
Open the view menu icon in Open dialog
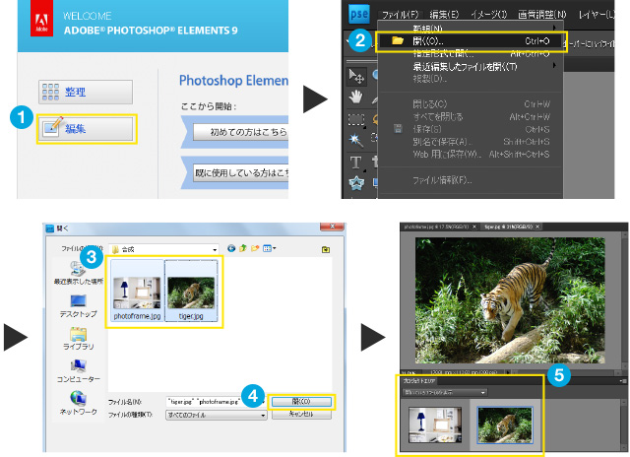[269, 248]
